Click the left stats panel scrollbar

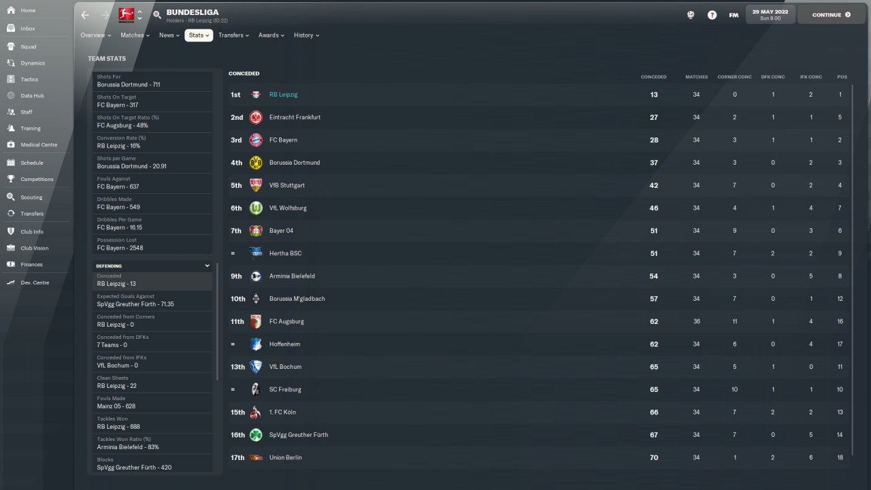click(x=218, y=321)
